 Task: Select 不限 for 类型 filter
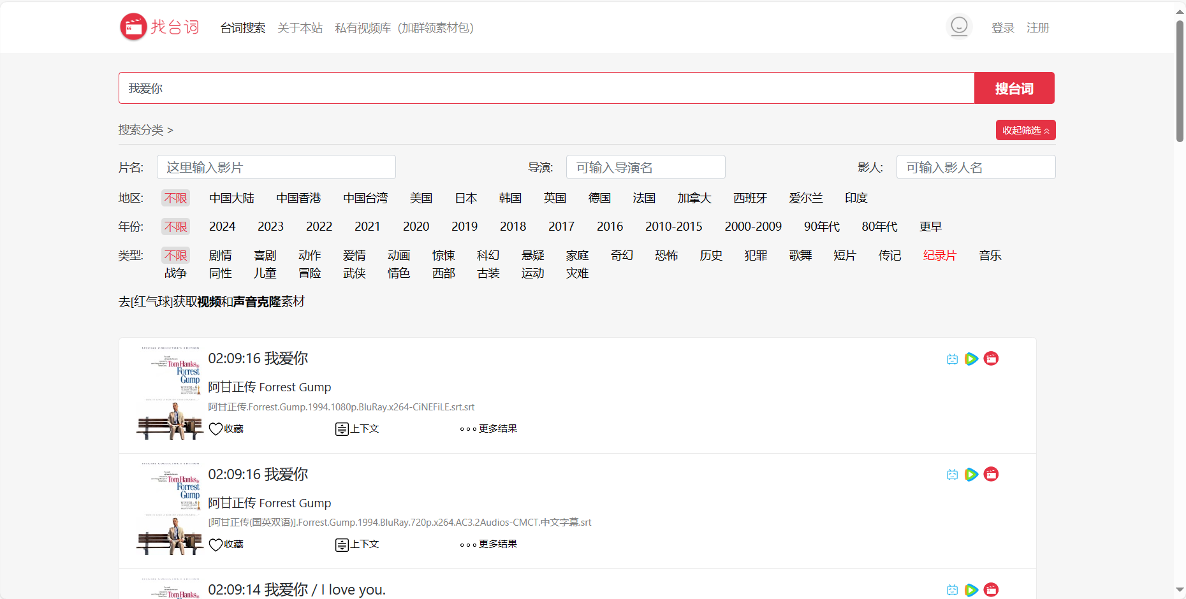click(x=175, y=256)
